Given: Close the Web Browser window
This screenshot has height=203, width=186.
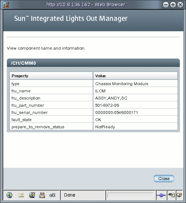Looking at the screenshot, I should pyautogui.click(x=180, y=5).
